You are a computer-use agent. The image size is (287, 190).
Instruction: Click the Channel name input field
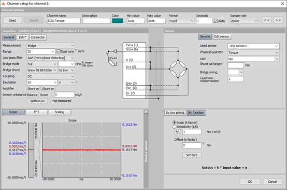pos(64,21)
